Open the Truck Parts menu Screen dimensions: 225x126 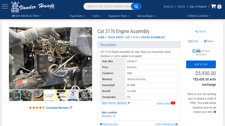77,16
